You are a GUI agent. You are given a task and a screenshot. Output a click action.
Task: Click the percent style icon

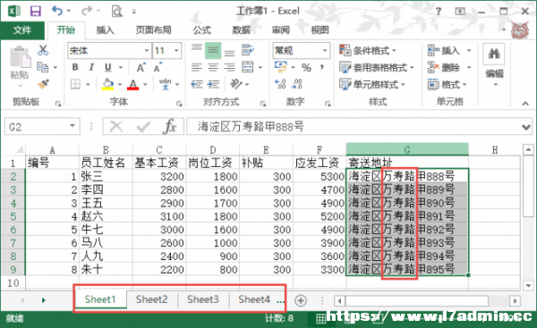click(x=306, y=67)
